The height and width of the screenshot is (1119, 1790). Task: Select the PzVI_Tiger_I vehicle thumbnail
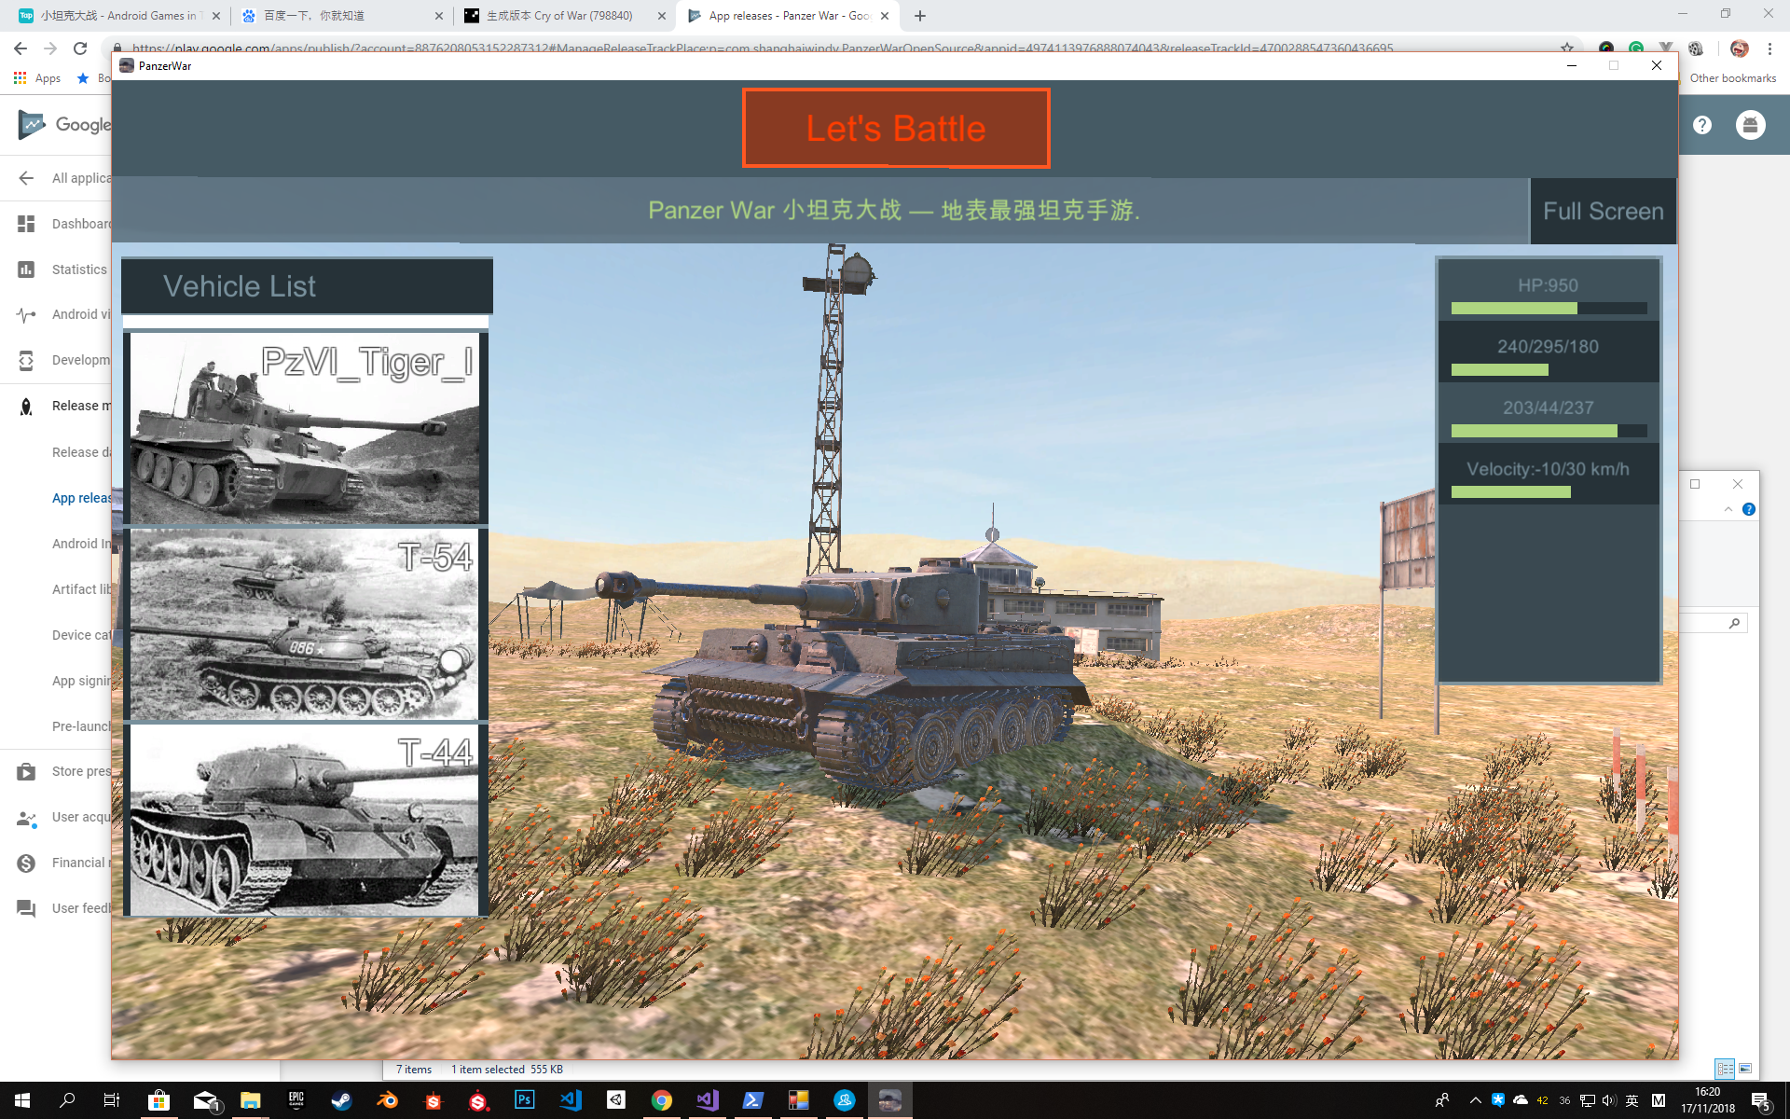point(304,428)
